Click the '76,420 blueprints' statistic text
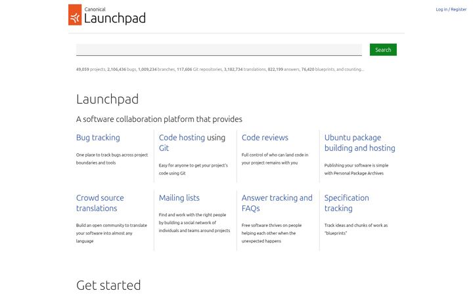The width and height of the screenshot is (473, 295). click(318, 69)
